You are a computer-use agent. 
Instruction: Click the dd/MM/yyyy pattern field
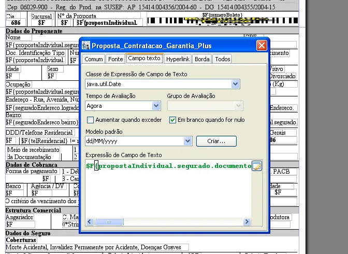tap(139, 141)
